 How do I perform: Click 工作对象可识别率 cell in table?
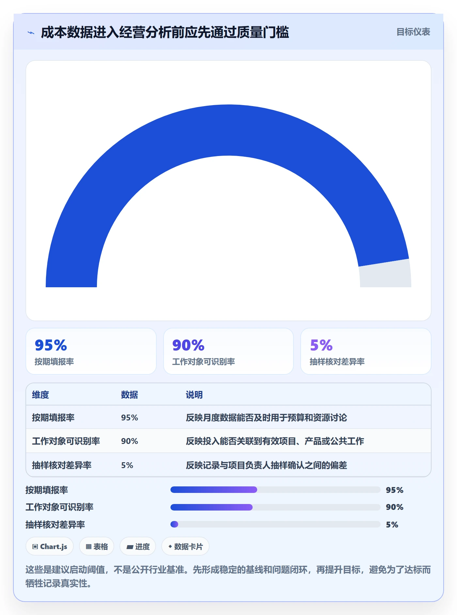pos(66,441)
